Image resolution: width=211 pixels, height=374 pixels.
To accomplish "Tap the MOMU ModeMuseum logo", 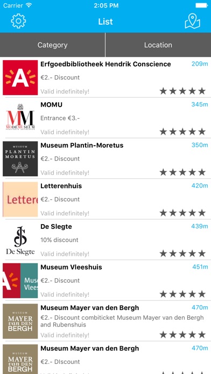I will [20, 118].
